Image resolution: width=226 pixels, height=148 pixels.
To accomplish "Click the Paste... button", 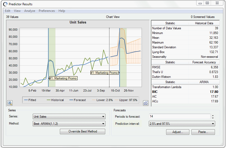I will pyautogui.click(x=203, y=132).
